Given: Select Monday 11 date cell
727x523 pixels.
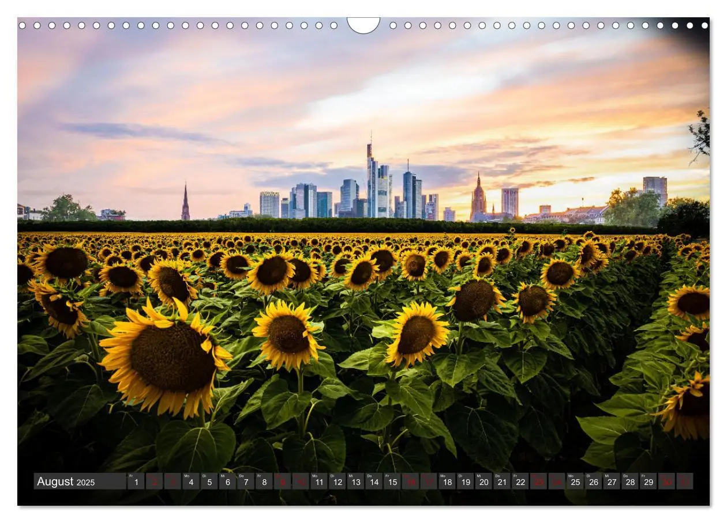Looking at the screenshot, I should click(319, 482).
